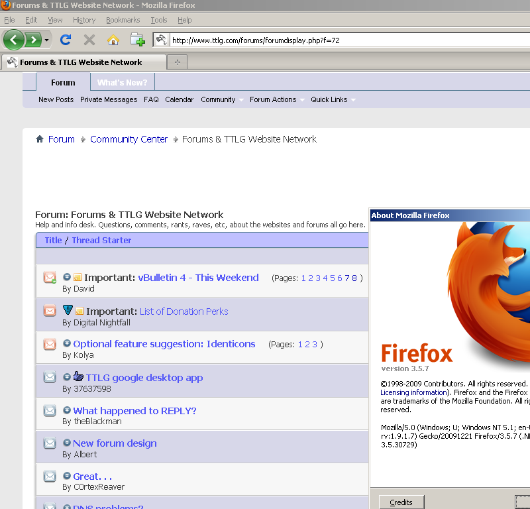530x509 pixels.
Task: Click the Credits button in the About Mozilla Firefox dialog
Action: coord(401,502)
